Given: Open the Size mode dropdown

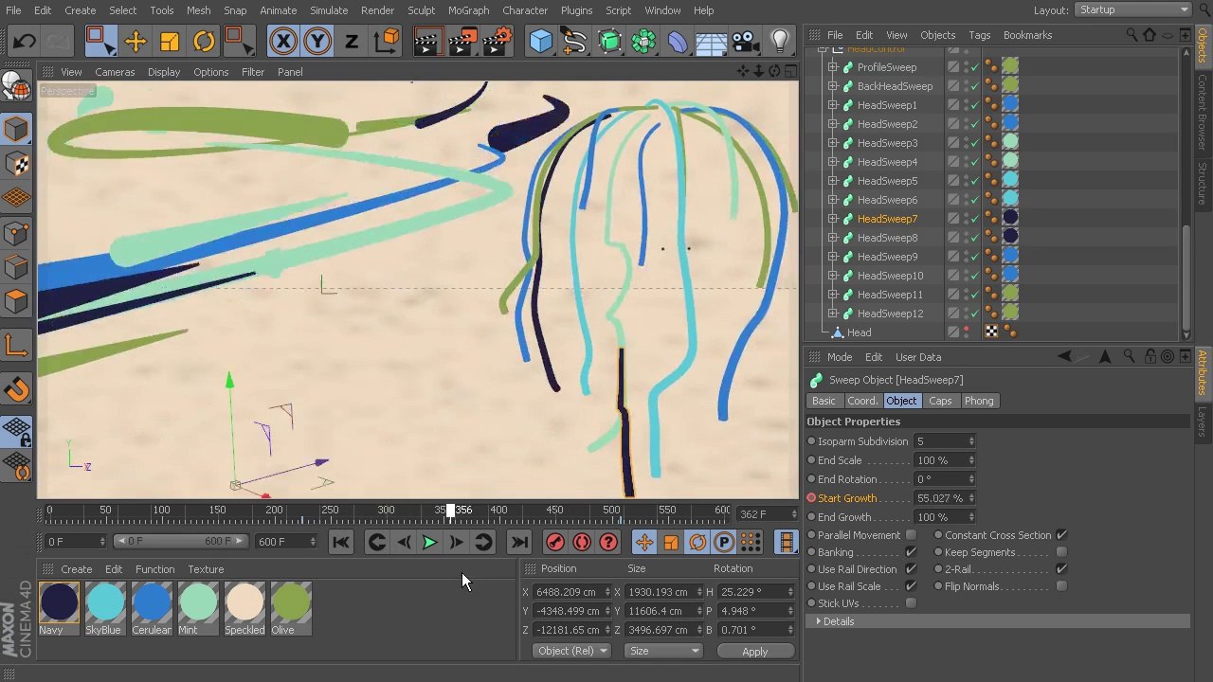Looking at the screenshot, I should (663, 651).
